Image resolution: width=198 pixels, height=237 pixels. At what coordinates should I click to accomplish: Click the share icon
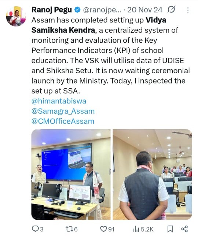(x=184, y=229)
